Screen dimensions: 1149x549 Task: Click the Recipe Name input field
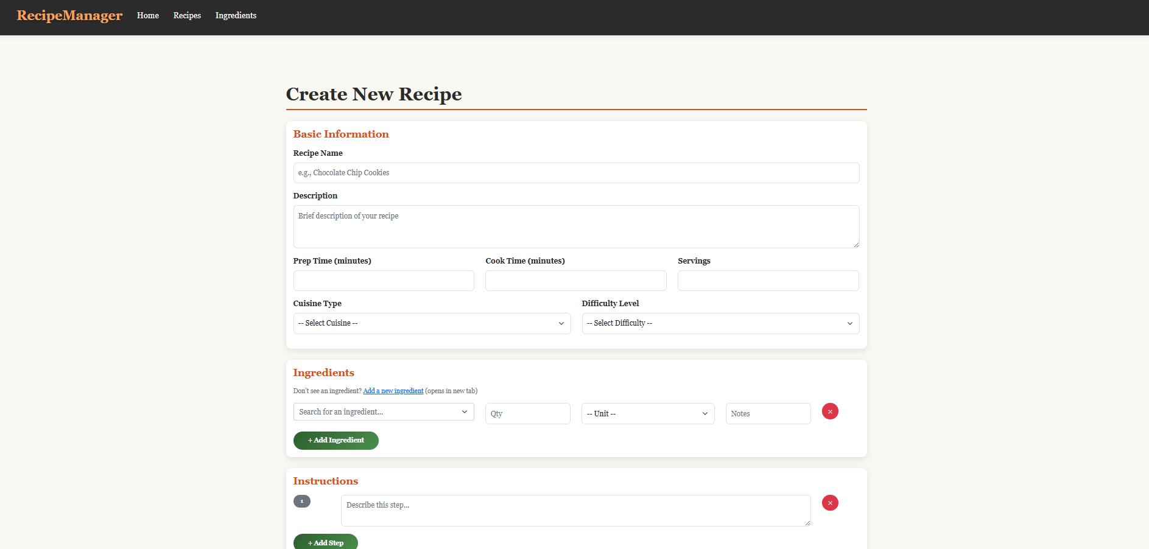pos(575,173)
